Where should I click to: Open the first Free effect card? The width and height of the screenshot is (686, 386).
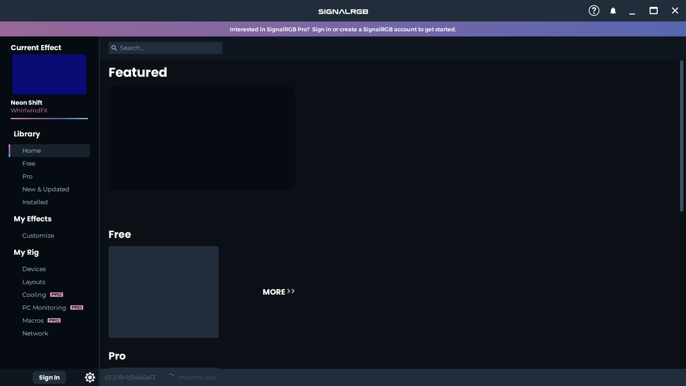click(163, 292)
